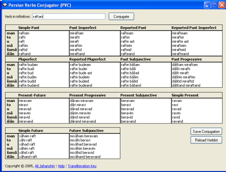Select 'miravam' in Present-Future column
This screenshot has width=226, height=172.
tap(25, 101)
